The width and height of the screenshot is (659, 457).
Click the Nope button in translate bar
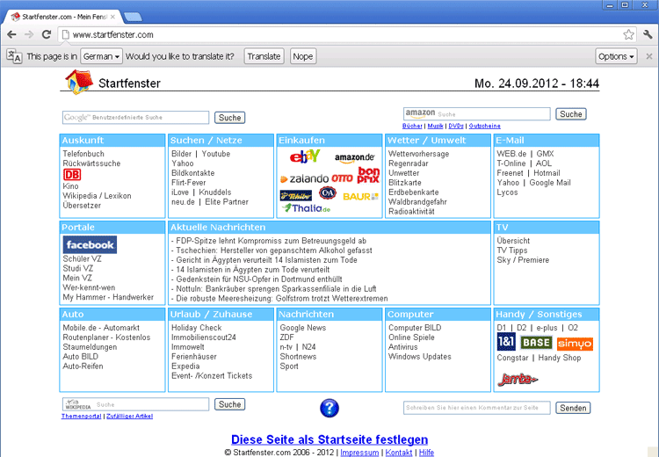(x=303, y=56)
